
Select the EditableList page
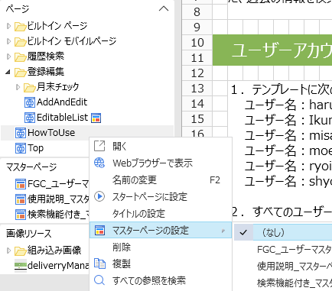(x=63, y=118)
